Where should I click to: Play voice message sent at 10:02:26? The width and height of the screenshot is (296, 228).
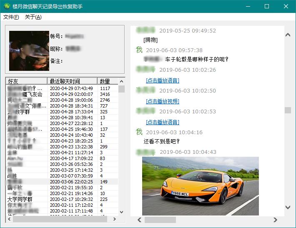(x=163, y=80)
